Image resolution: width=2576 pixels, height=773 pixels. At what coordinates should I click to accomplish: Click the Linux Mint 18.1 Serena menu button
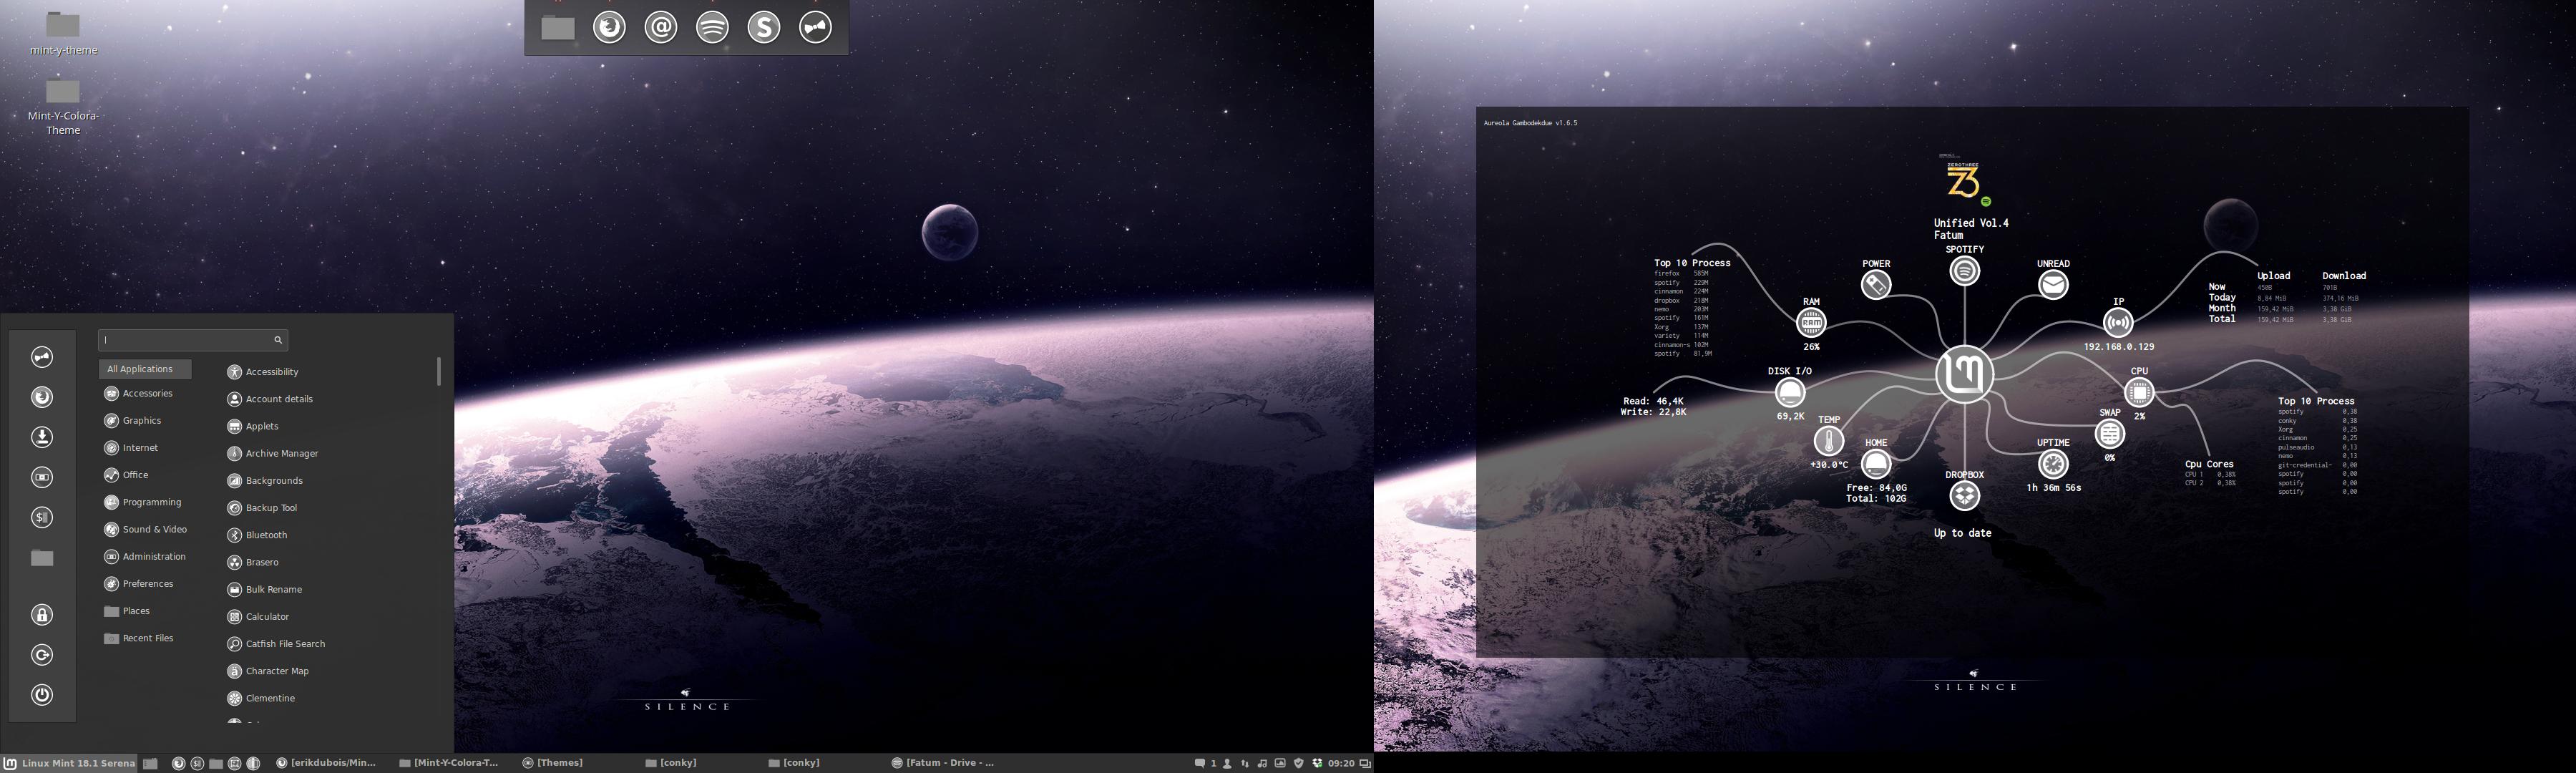click(x=69, y=763)
